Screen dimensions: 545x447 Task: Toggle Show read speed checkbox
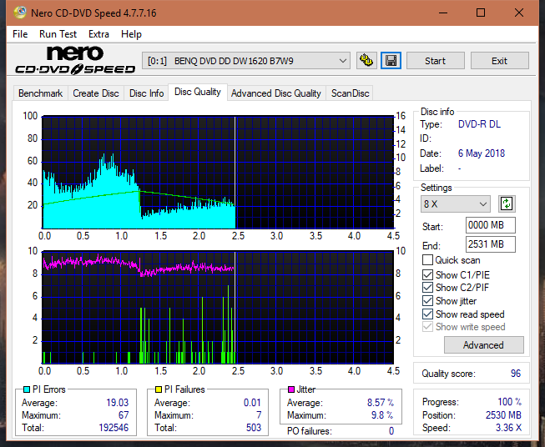(x=427, y=314)
